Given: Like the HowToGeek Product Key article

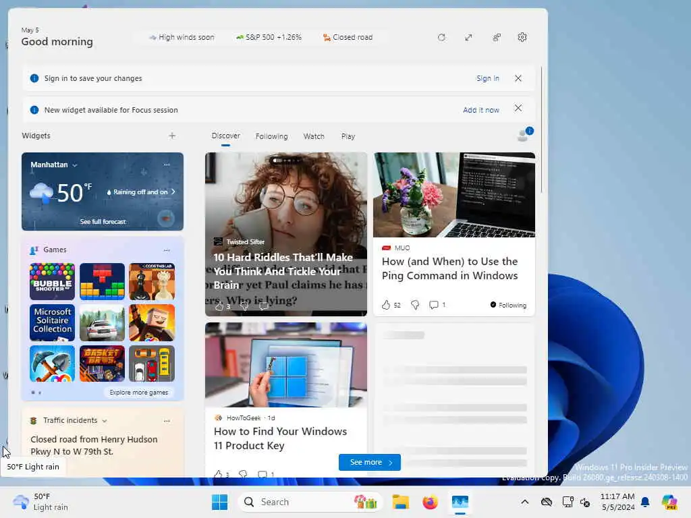Looking at the screenshot, I should click(x=218, y=474).
